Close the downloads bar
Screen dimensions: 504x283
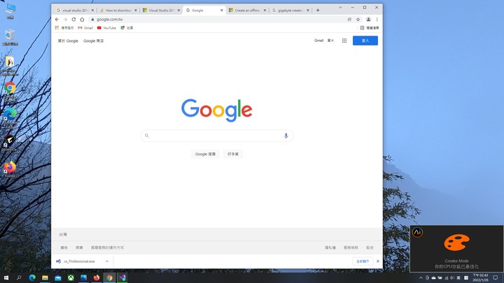tap(378, 261)
